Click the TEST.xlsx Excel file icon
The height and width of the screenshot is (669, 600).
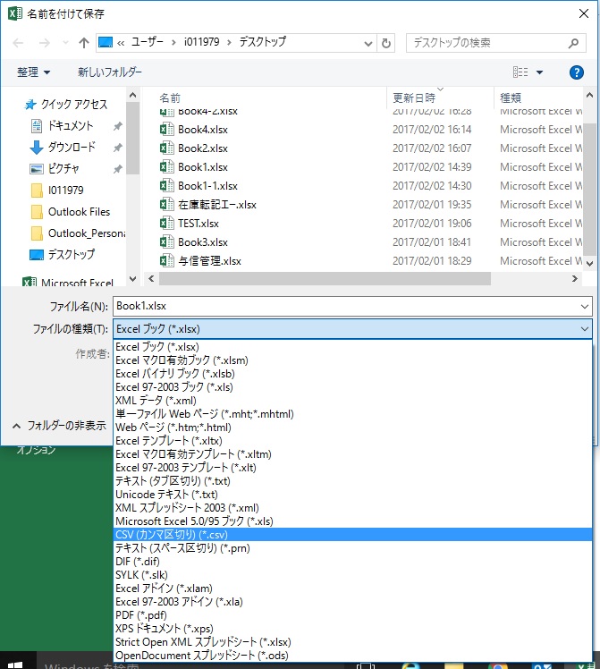click(x=166, y=223)
